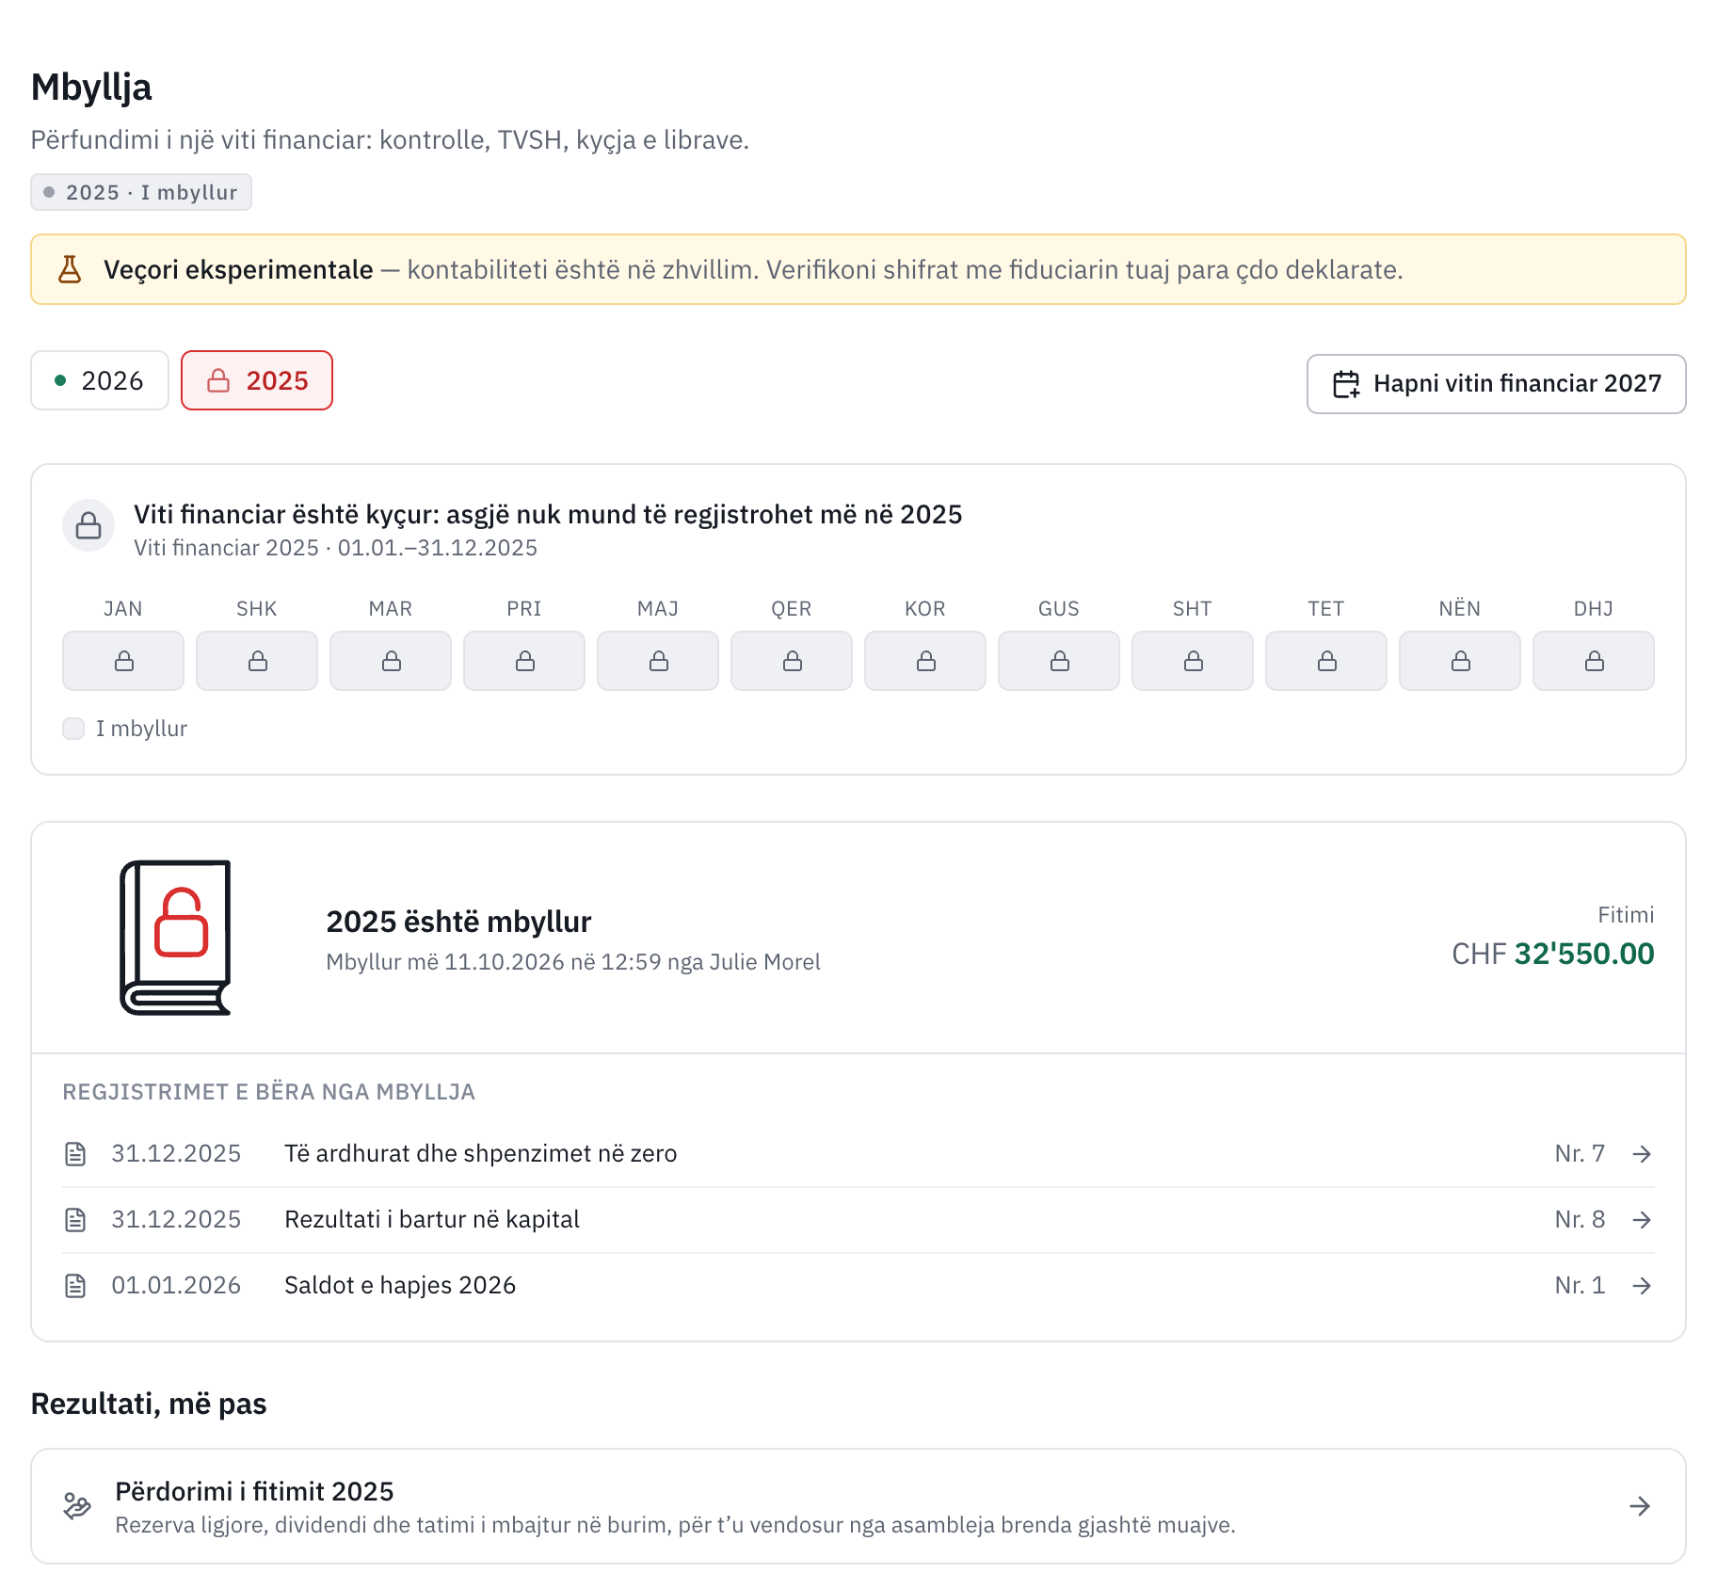This screenshot has height=1589, width=1717.
Task: Click the REGJISTRIMET E BËRA NGA MBYLLJA label
Action: (268, 1092)
